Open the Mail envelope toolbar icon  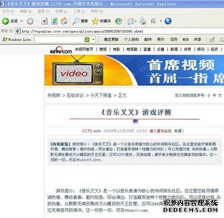point(130,21)
